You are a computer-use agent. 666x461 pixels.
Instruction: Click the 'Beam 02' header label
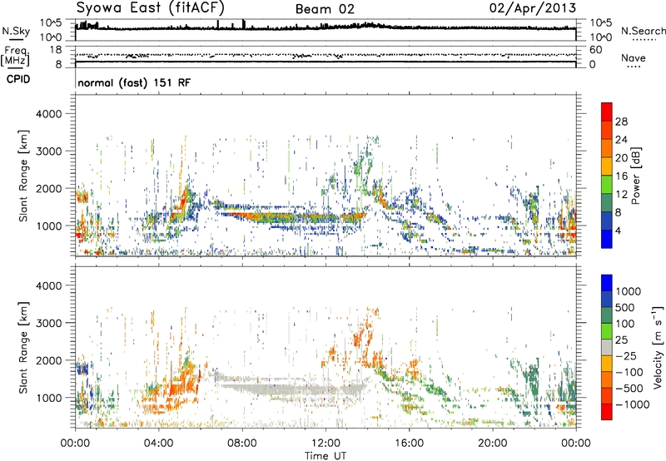click(x=325, y=9)
